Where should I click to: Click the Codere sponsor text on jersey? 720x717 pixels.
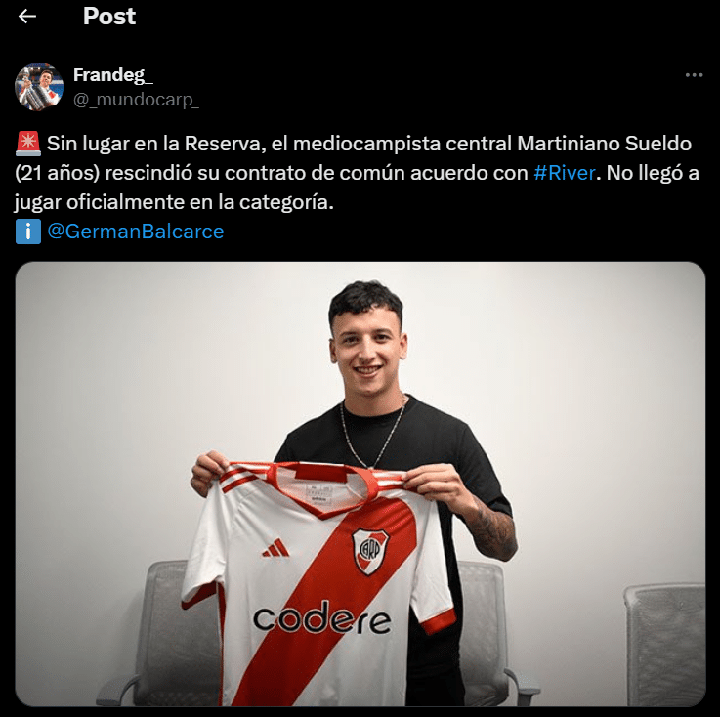pos(321,616)
